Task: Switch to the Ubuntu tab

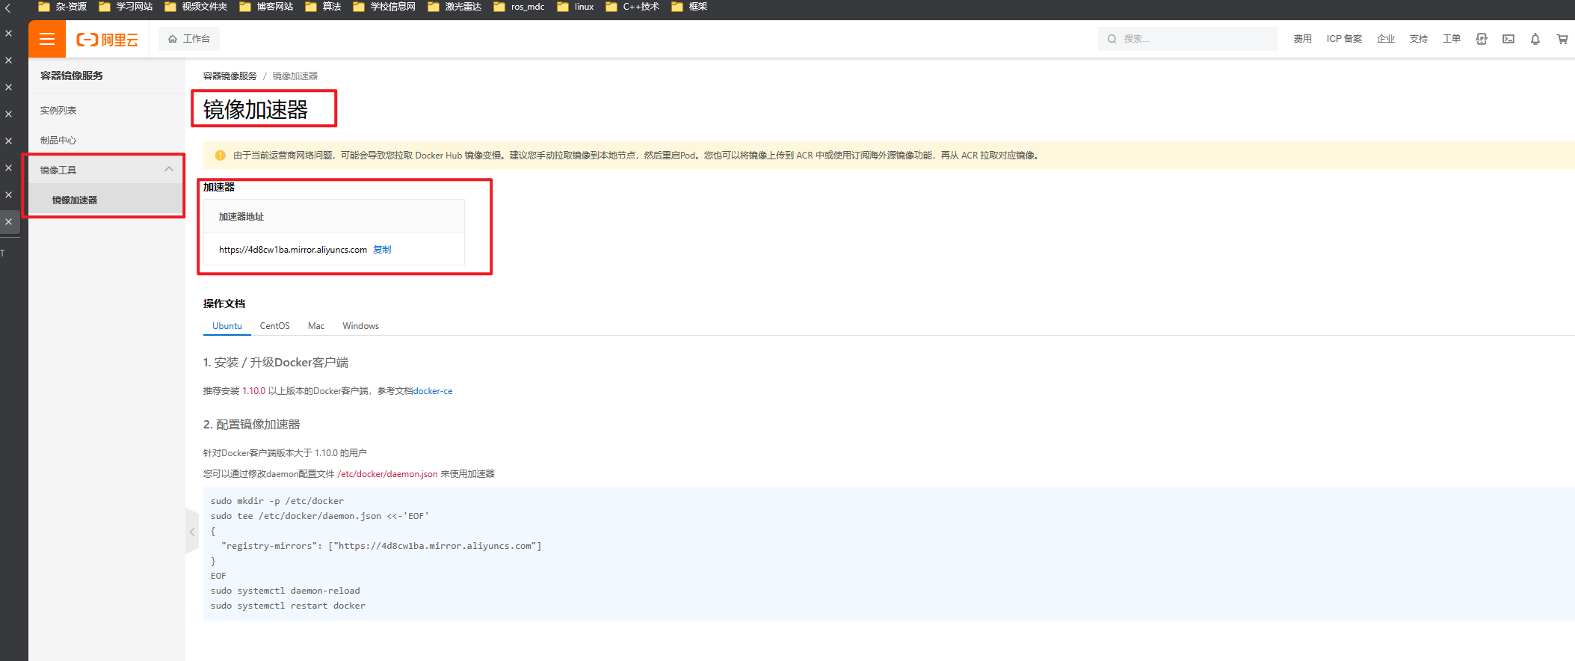Action: pyautogui.click(x=227, y=326)
